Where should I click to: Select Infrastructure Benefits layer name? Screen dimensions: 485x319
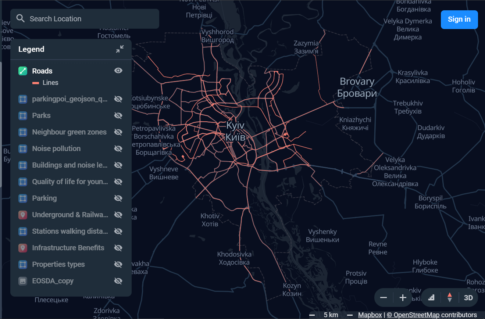click(x=68, y=248)
